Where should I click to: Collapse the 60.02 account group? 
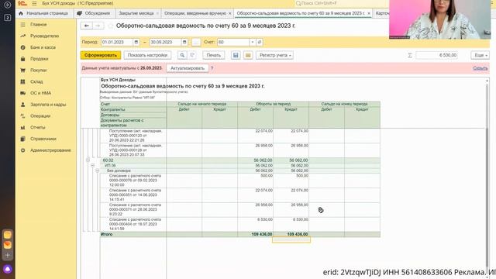point(88,160)
